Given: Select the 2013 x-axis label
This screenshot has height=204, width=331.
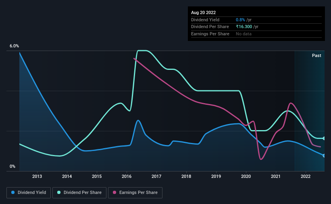Looking at the screenshot, I should coord(37,176).
